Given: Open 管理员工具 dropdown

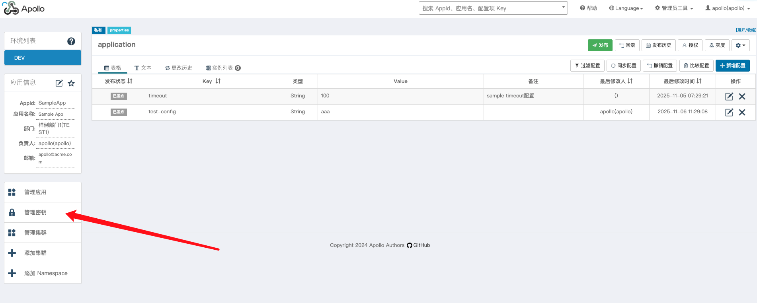Looking at the screenshot, I should tap(674, 8).
